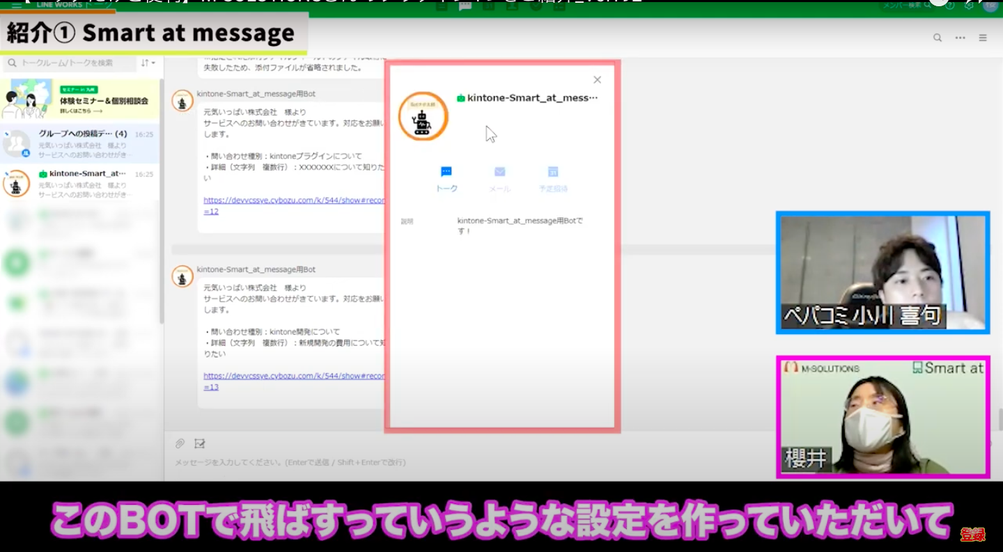This screenshot has height=552, width=1003.
Task: Click the robot avatar in profile popup
Action: click(x=423, y=116)
